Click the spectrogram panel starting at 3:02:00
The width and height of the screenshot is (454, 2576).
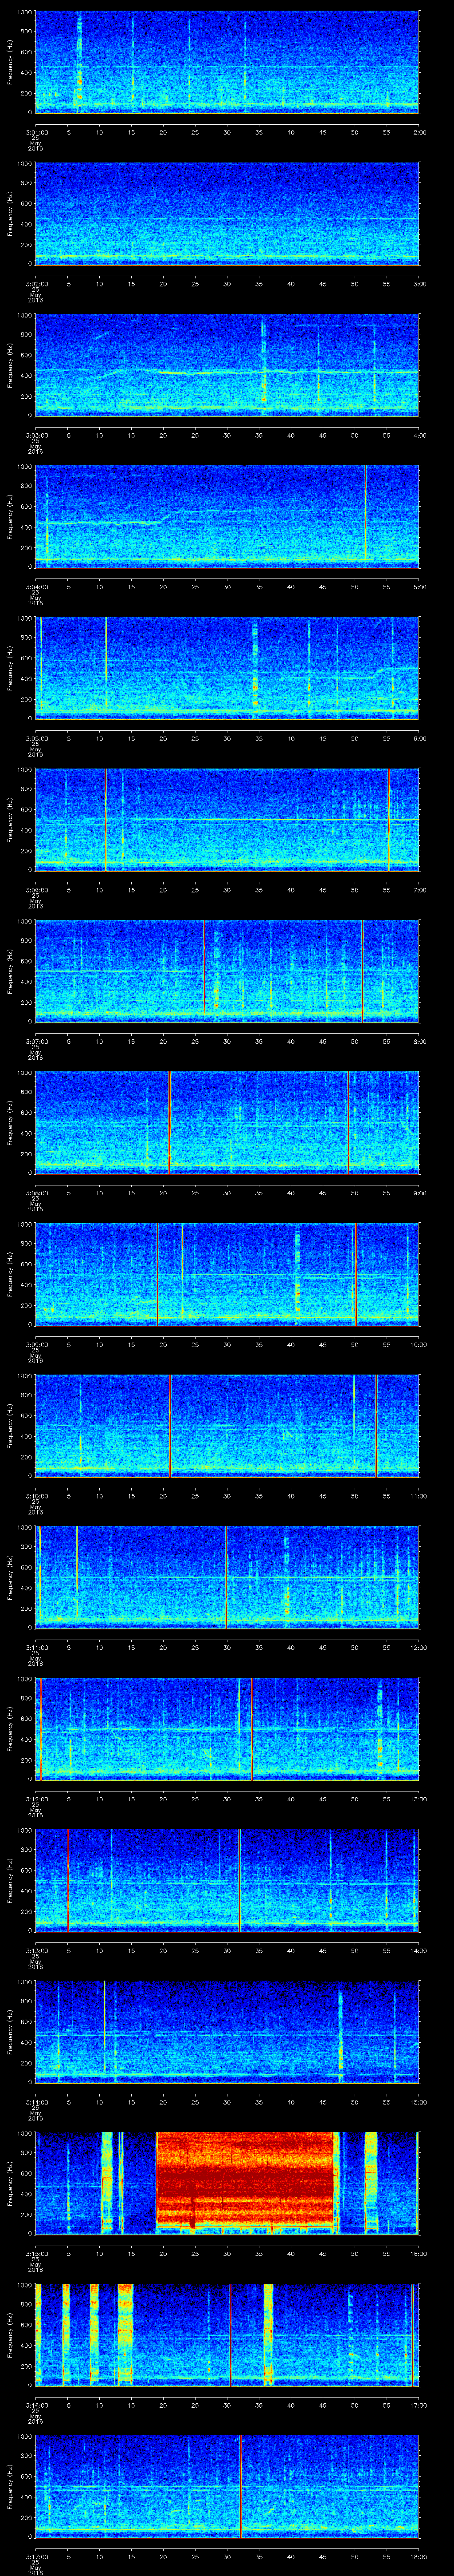[x=227, y=214]
